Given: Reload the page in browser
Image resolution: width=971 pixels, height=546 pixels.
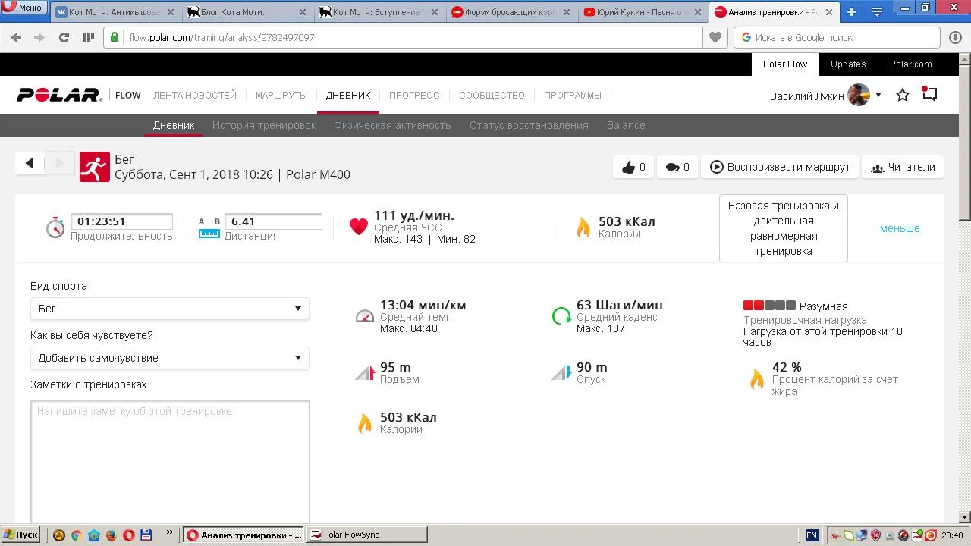Looking at the screenshot, I should pyautogui.click(x=64, y=37).
